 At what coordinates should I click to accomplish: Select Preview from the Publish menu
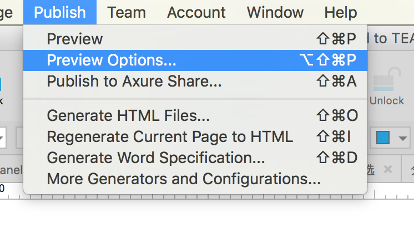[x=195, y=39]
